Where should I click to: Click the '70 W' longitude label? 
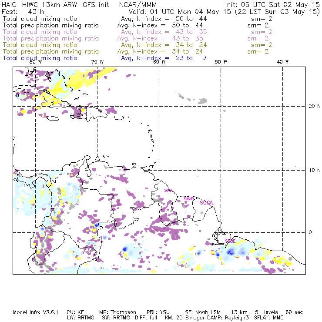pos(97,62)
